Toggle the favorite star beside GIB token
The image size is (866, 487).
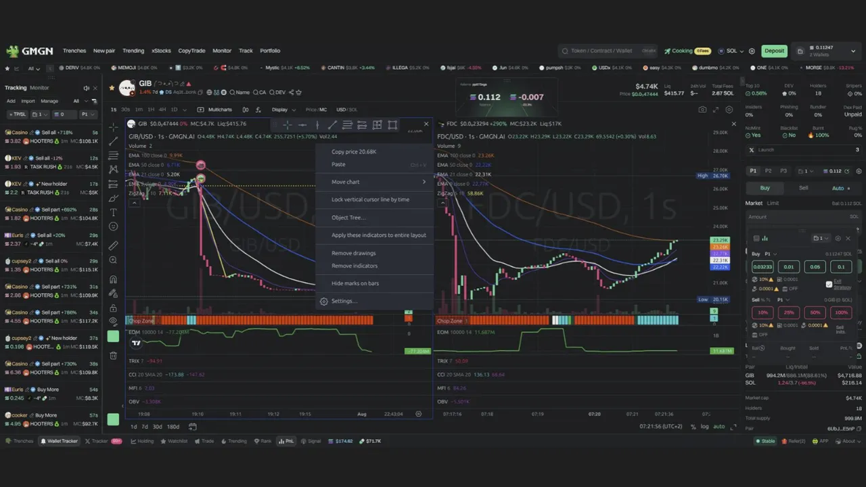113,88
